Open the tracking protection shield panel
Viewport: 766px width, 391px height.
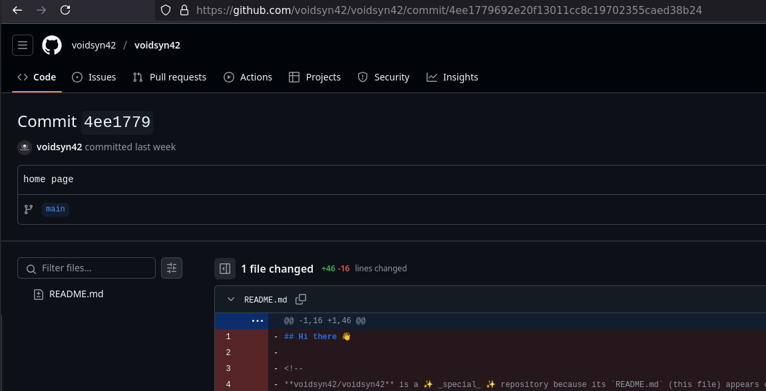(x=164, y=10)
